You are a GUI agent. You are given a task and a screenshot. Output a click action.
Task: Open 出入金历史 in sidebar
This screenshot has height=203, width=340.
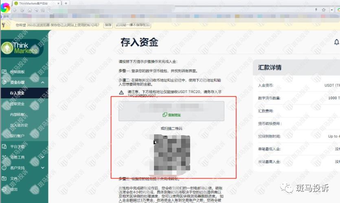[x=19, y=125]
